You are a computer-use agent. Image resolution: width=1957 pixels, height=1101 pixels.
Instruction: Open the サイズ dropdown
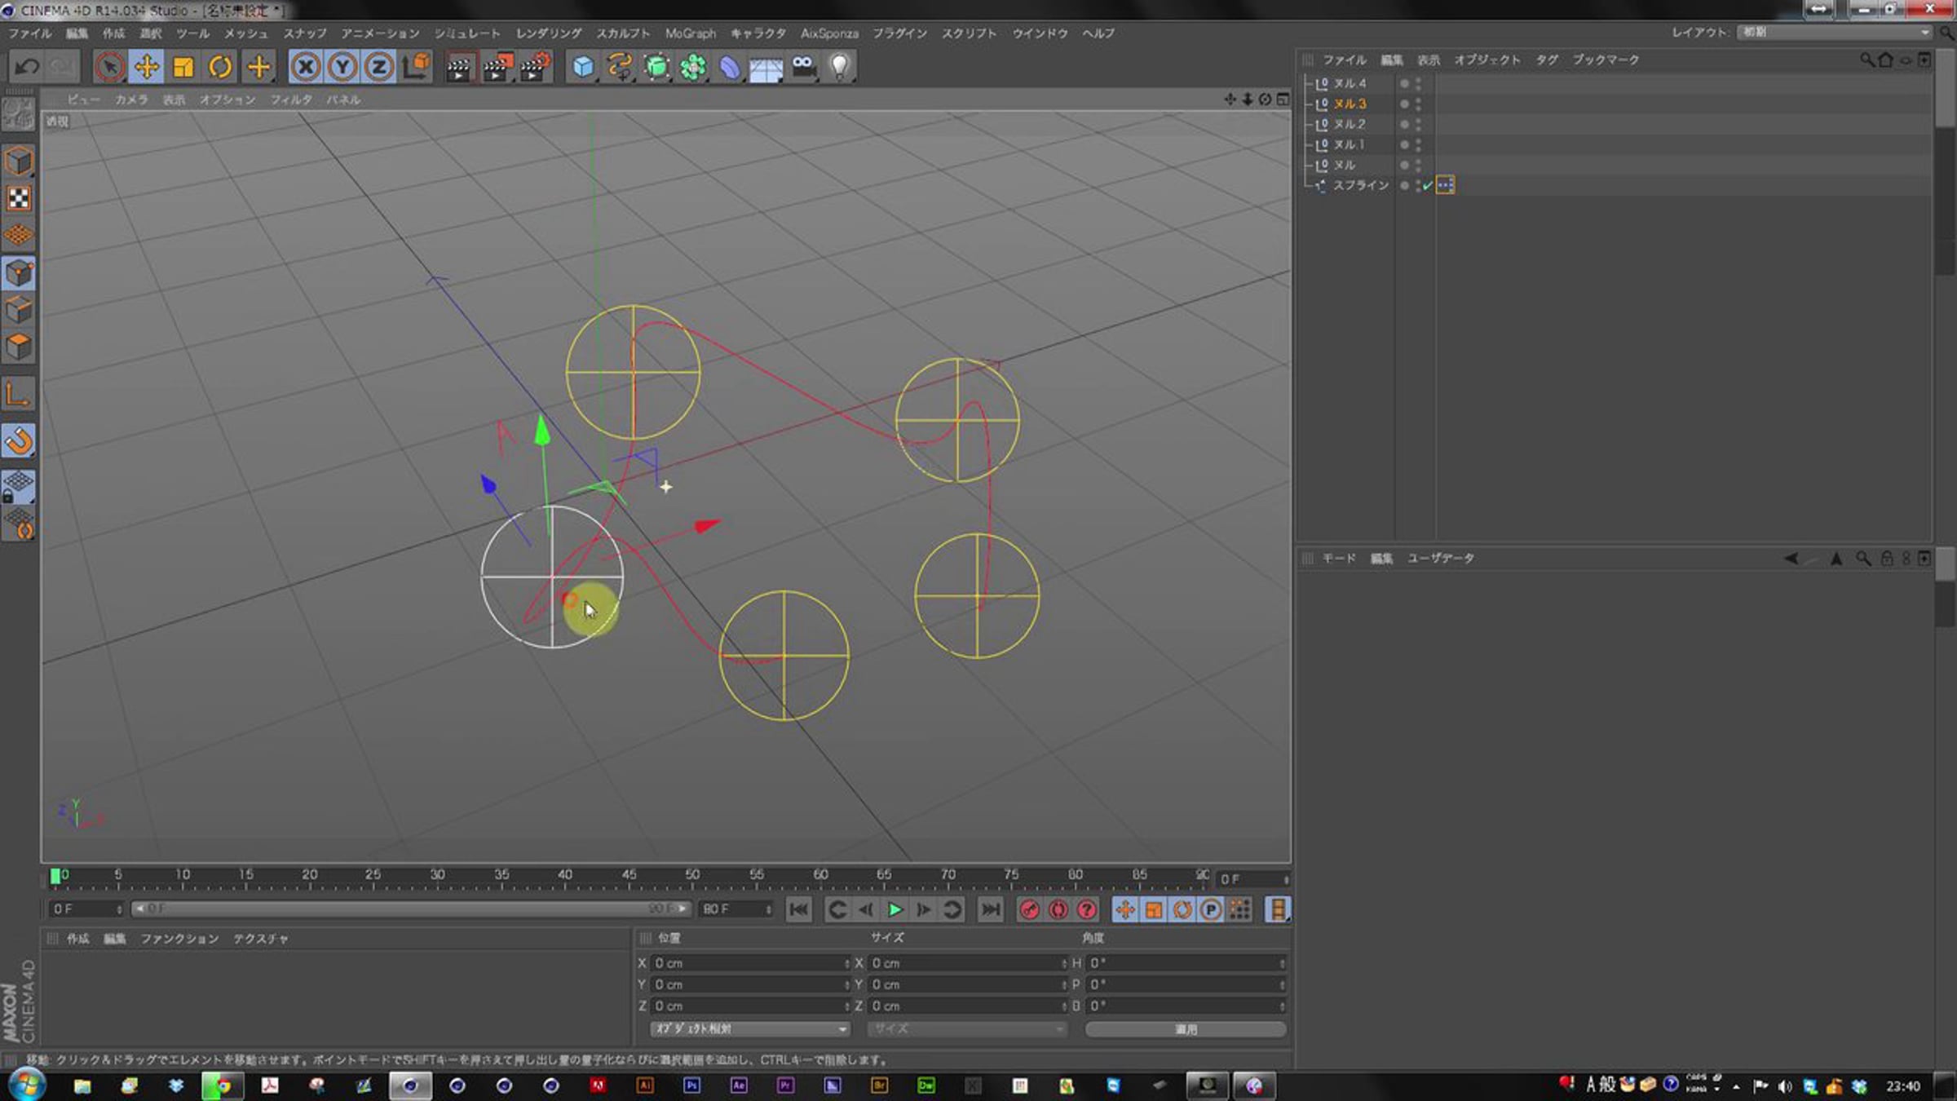tap(966, 1029)
